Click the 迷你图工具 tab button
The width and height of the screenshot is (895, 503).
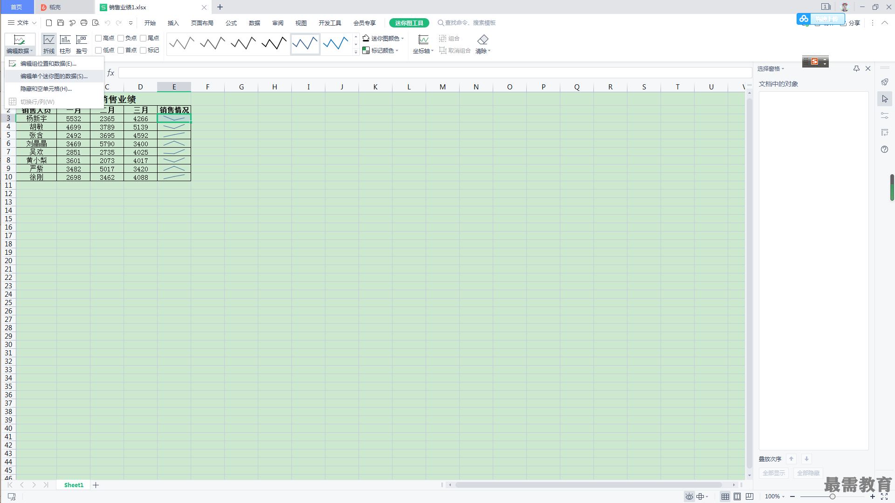click(x=409, y=23)
